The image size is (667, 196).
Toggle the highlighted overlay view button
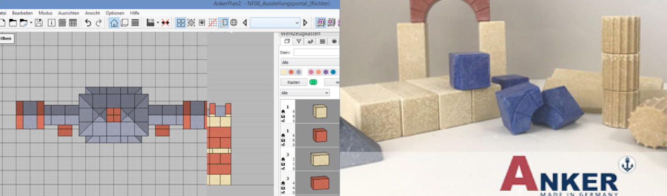pos(224,23)
